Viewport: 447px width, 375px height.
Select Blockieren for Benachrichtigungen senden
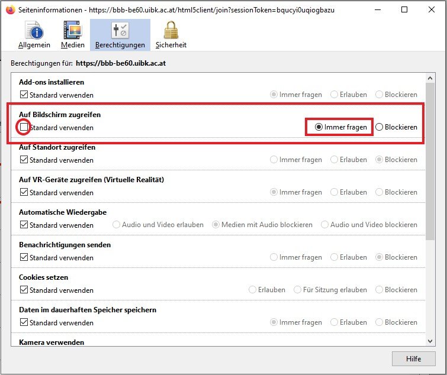pyautogui.click(x=379, y=257)
